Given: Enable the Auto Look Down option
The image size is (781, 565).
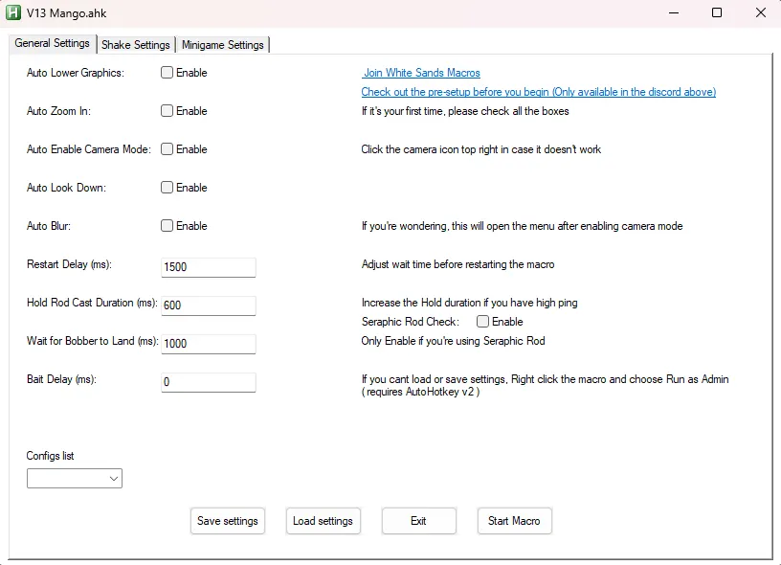Looking at the screenshot, I should [x=167, y=188].
